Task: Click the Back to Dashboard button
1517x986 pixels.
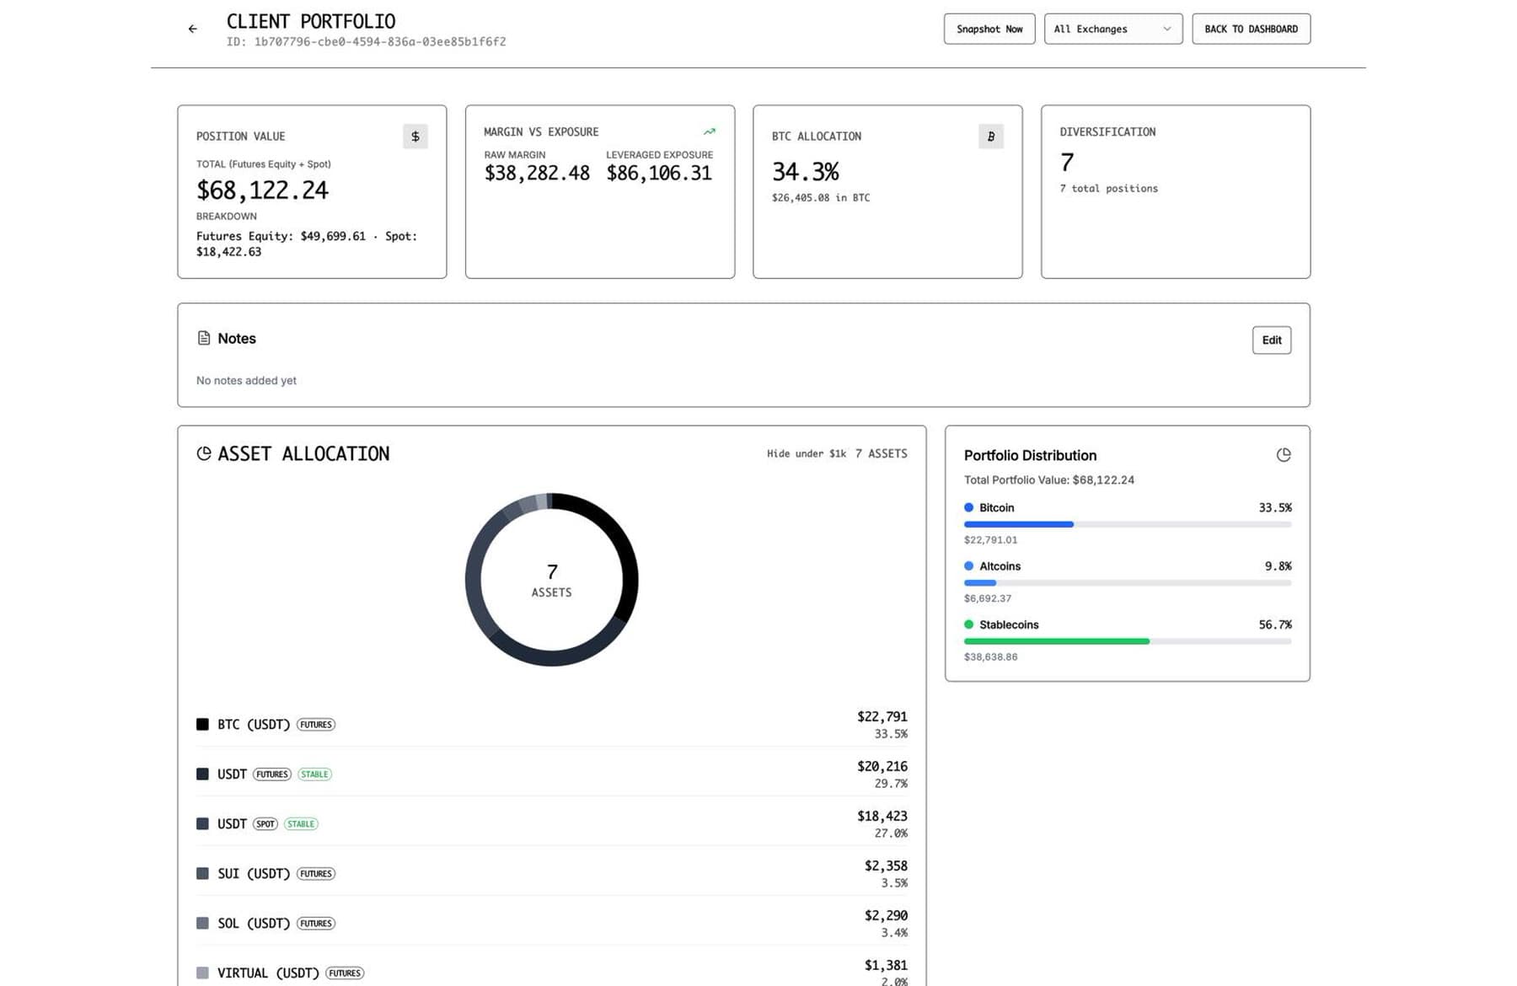Action: 1251,29
